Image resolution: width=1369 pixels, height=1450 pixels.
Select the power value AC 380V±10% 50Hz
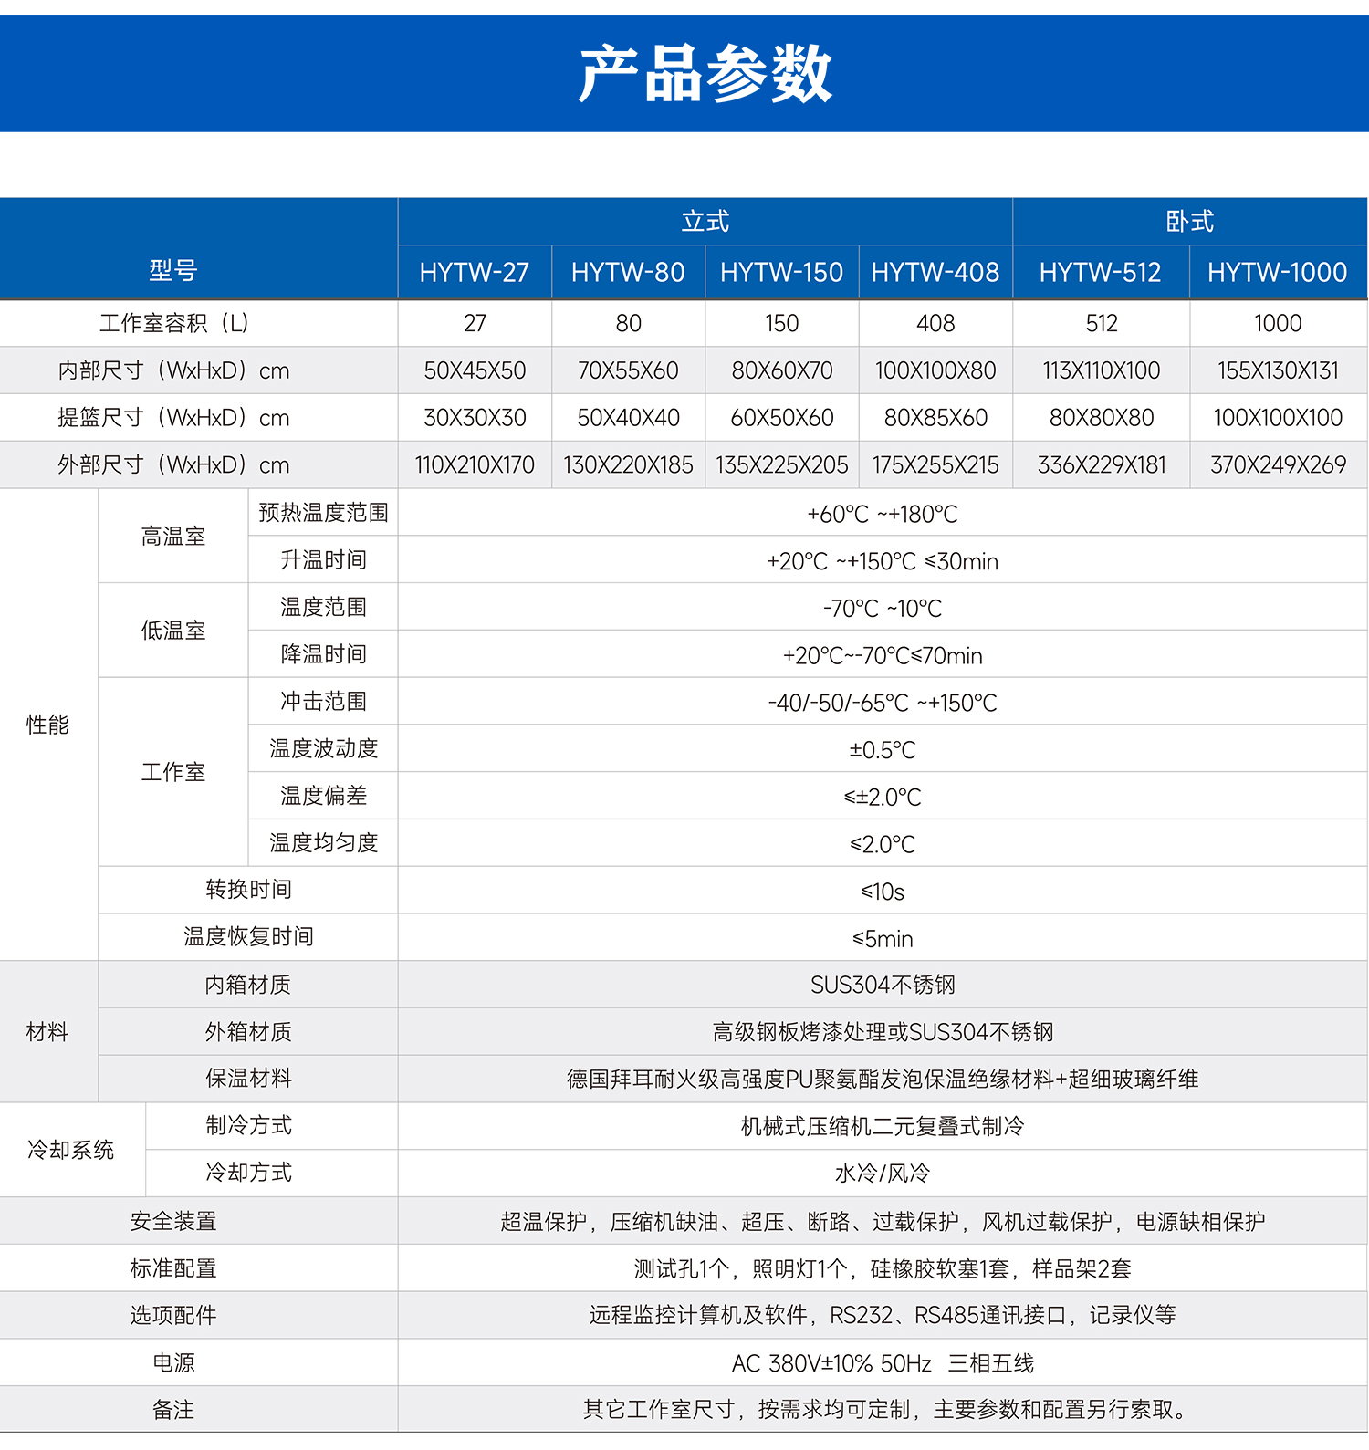click(831, 1364)
